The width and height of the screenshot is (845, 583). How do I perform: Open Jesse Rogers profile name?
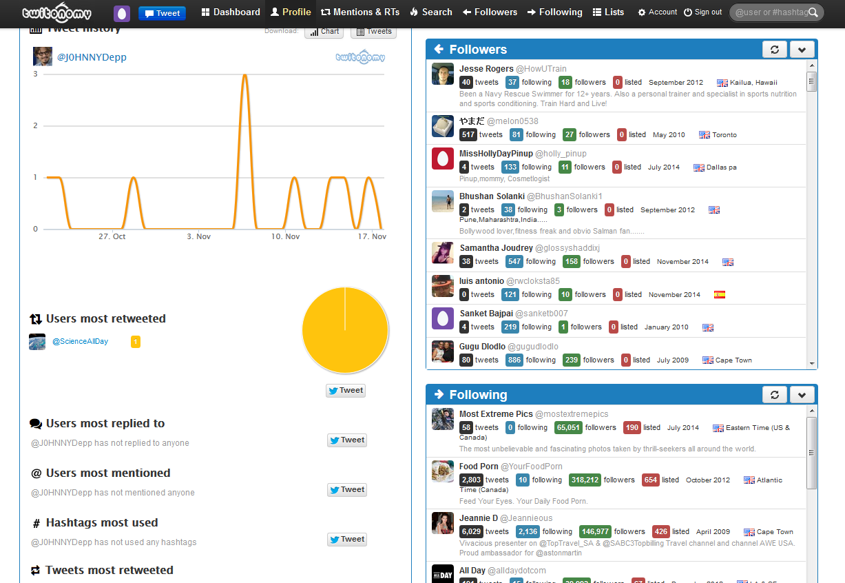coord(486,69)
